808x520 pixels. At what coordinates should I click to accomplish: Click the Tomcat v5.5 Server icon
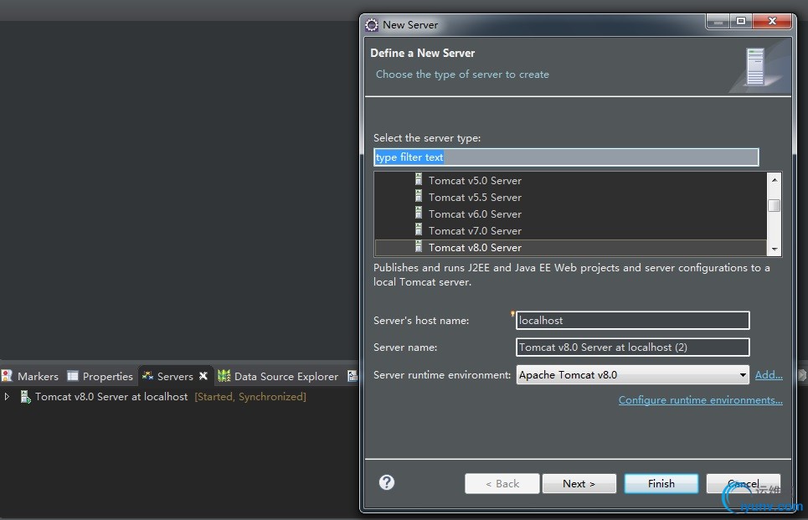pyautogui.click(x=419, y=196)
